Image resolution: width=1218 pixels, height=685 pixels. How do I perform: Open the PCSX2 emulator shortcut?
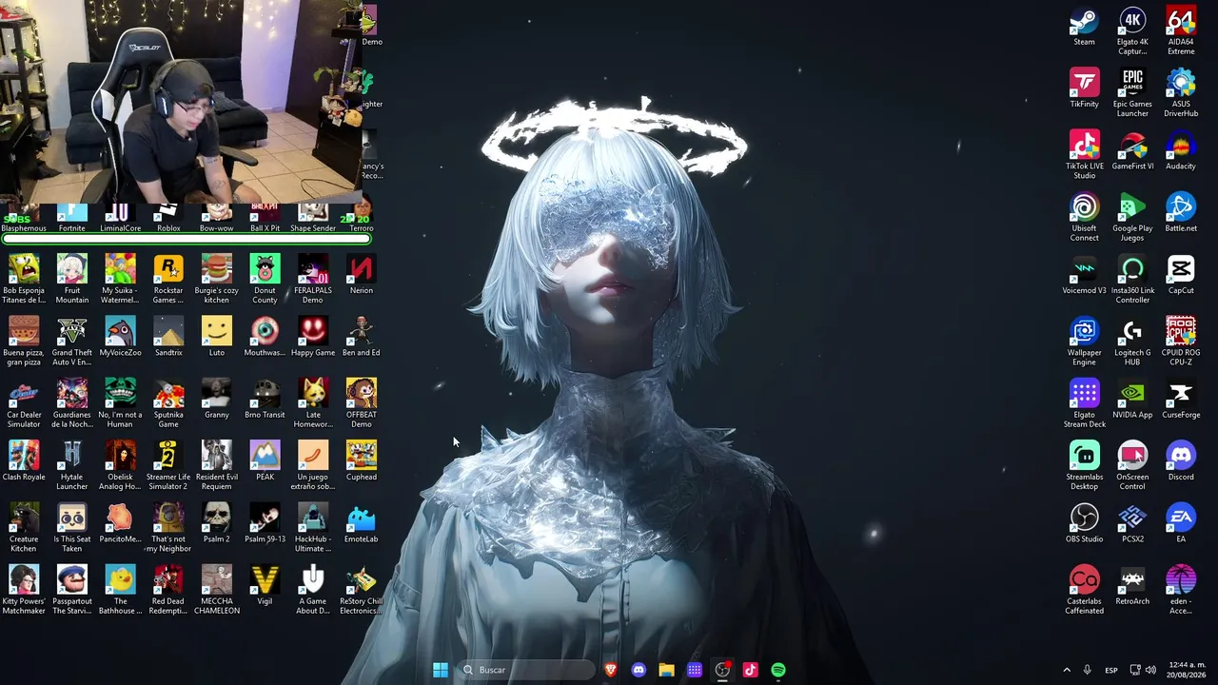(x=1132, y=522)
